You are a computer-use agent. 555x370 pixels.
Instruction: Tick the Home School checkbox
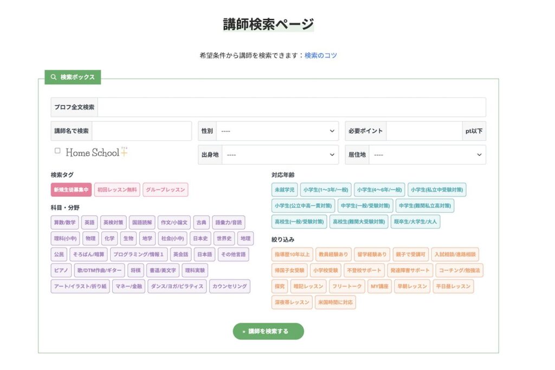[x=57, y=151]
